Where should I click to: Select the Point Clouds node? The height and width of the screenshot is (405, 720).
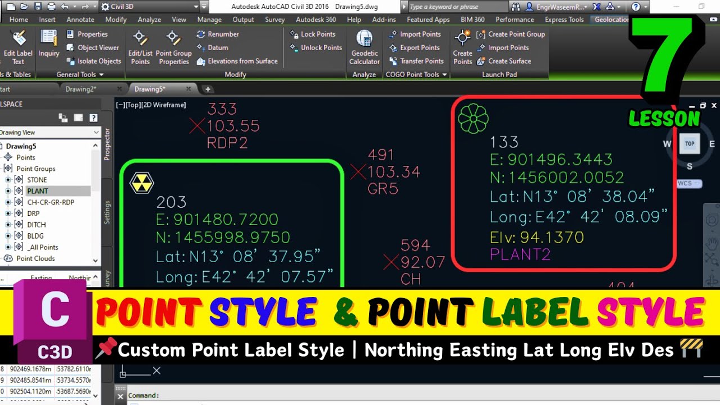pyautogui.click(x=35, y=259)
